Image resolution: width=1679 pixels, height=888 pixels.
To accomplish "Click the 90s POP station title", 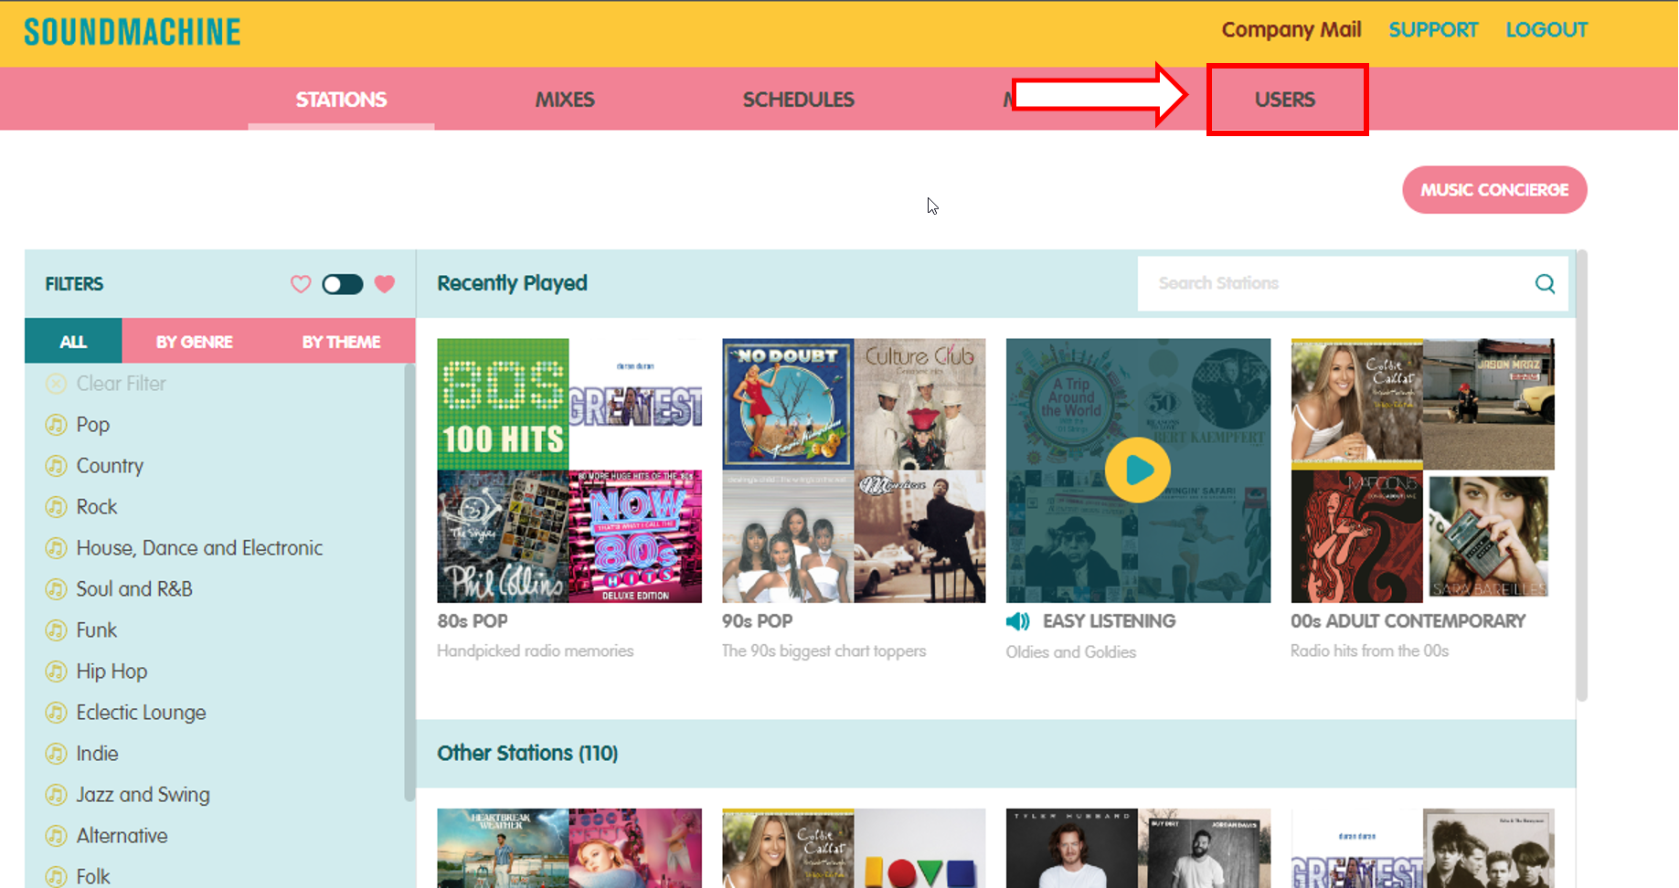I will tap(757, 621).
